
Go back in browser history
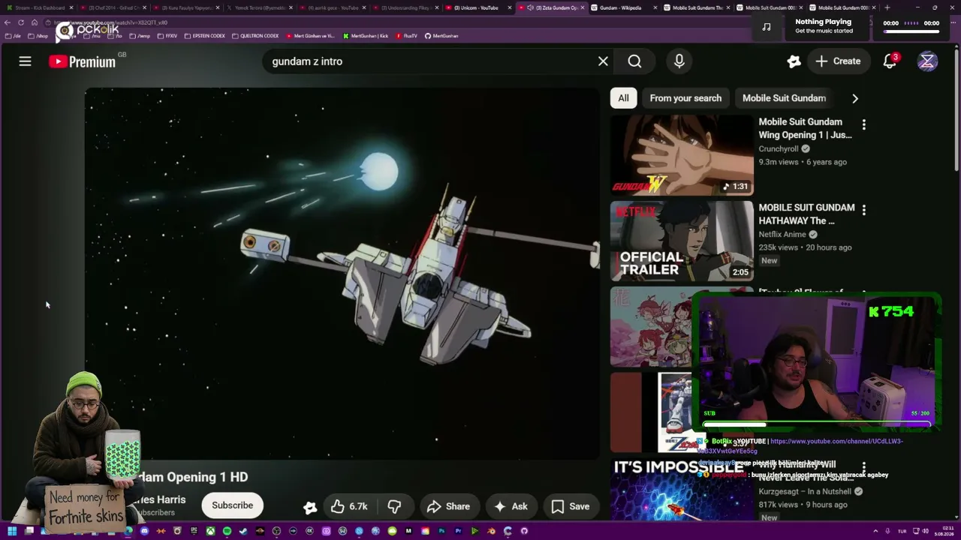(x=8, y=22)
